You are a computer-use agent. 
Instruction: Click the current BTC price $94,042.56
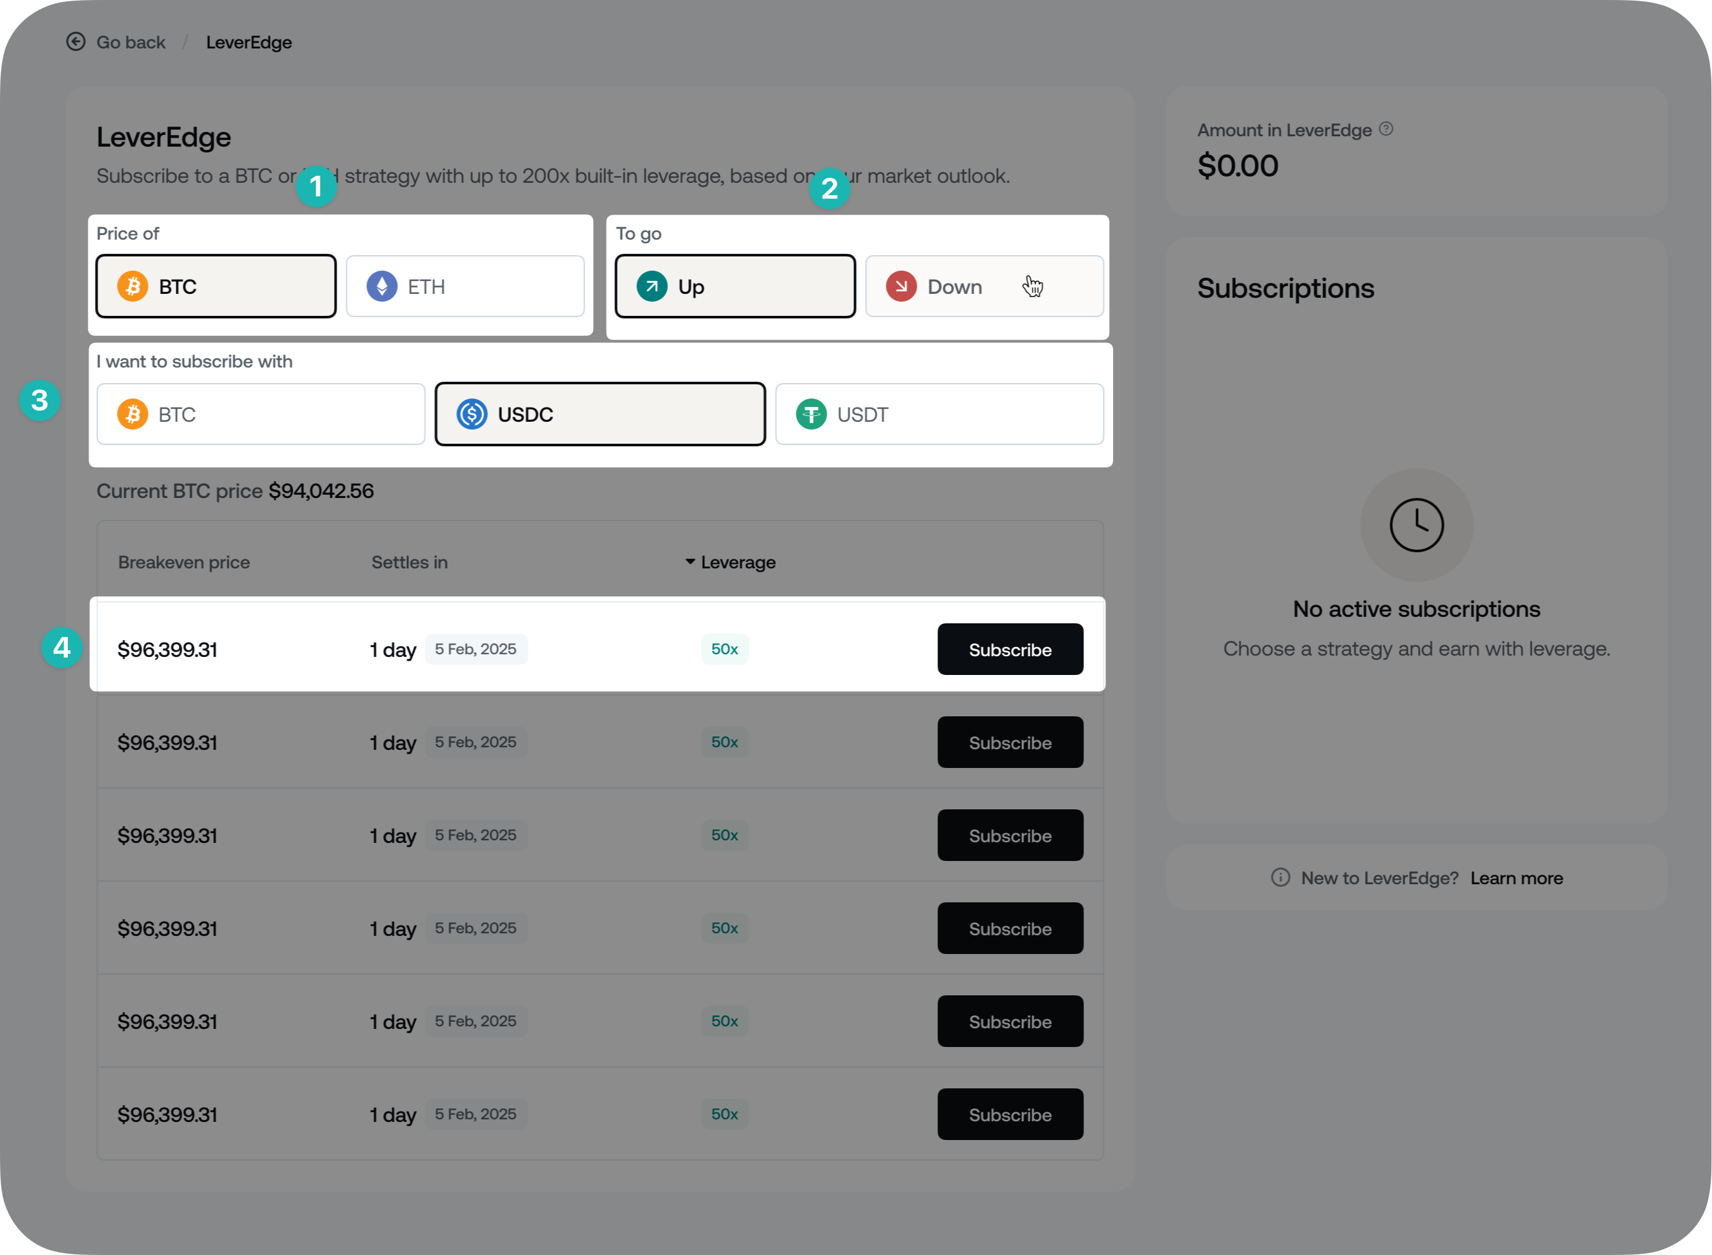pyautogui.click(x=322, y=491)
